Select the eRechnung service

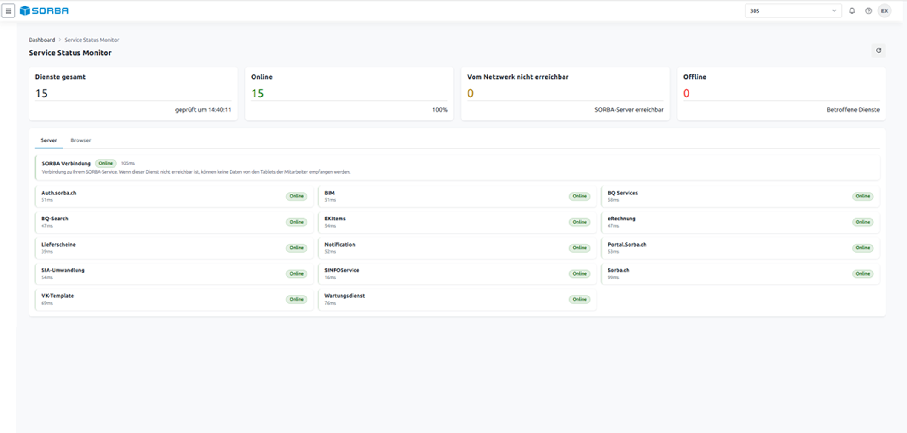741,222
